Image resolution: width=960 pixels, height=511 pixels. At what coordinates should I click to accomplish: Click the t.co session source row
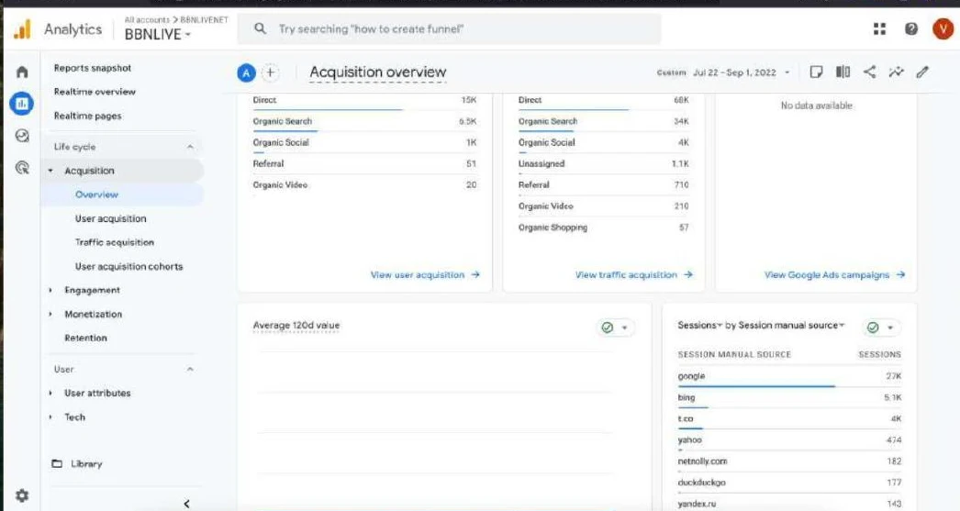coord(789,419)
